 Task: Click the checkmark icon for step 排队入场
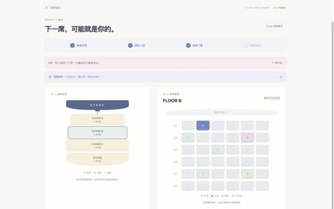(131, 46)
